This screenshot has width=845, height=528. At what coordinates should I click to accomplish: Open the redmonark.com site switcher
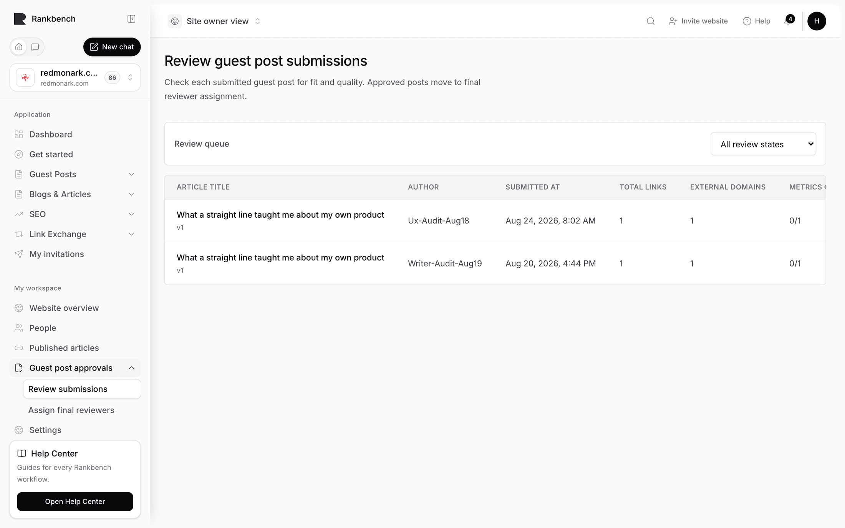[75, 78]
